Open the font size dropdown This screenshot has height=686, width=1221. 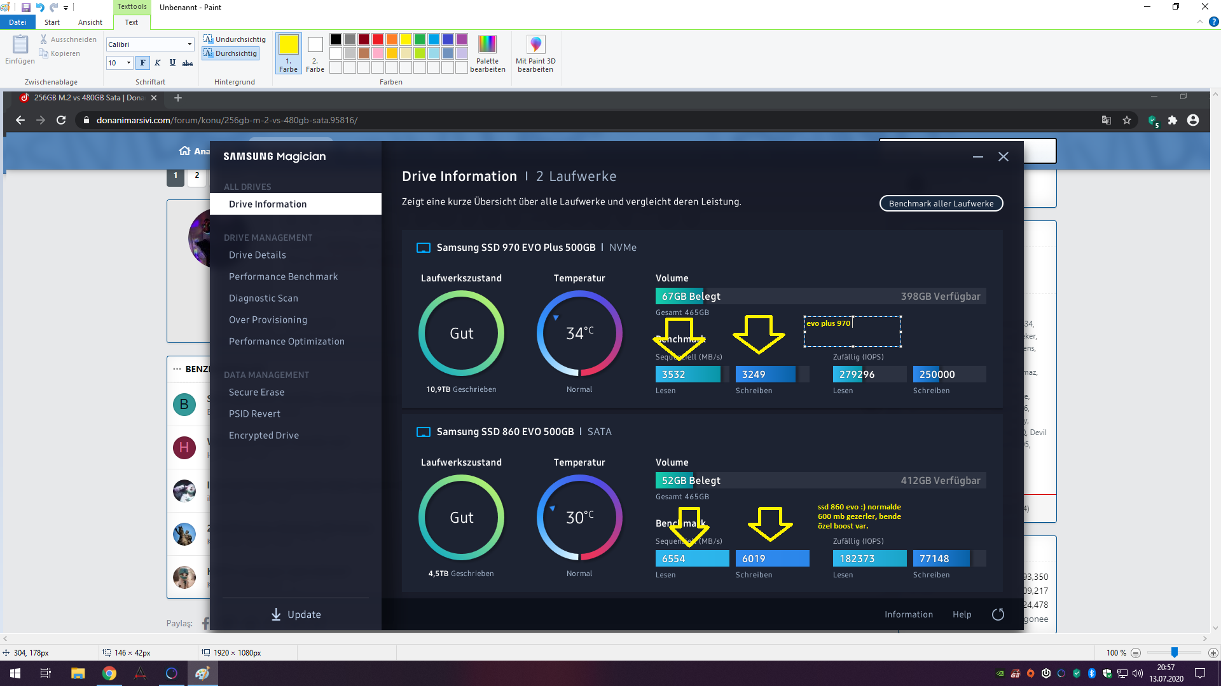(128, 63)
